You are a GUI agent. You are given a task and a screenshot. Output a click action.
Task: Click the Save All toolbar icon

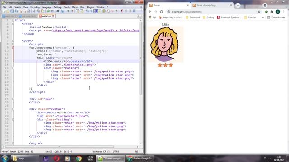click(x=16, y=11)
